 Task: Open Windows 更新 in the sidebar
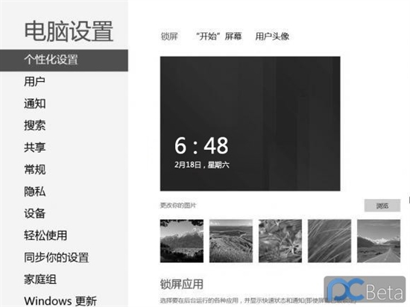tap(60, 301)
